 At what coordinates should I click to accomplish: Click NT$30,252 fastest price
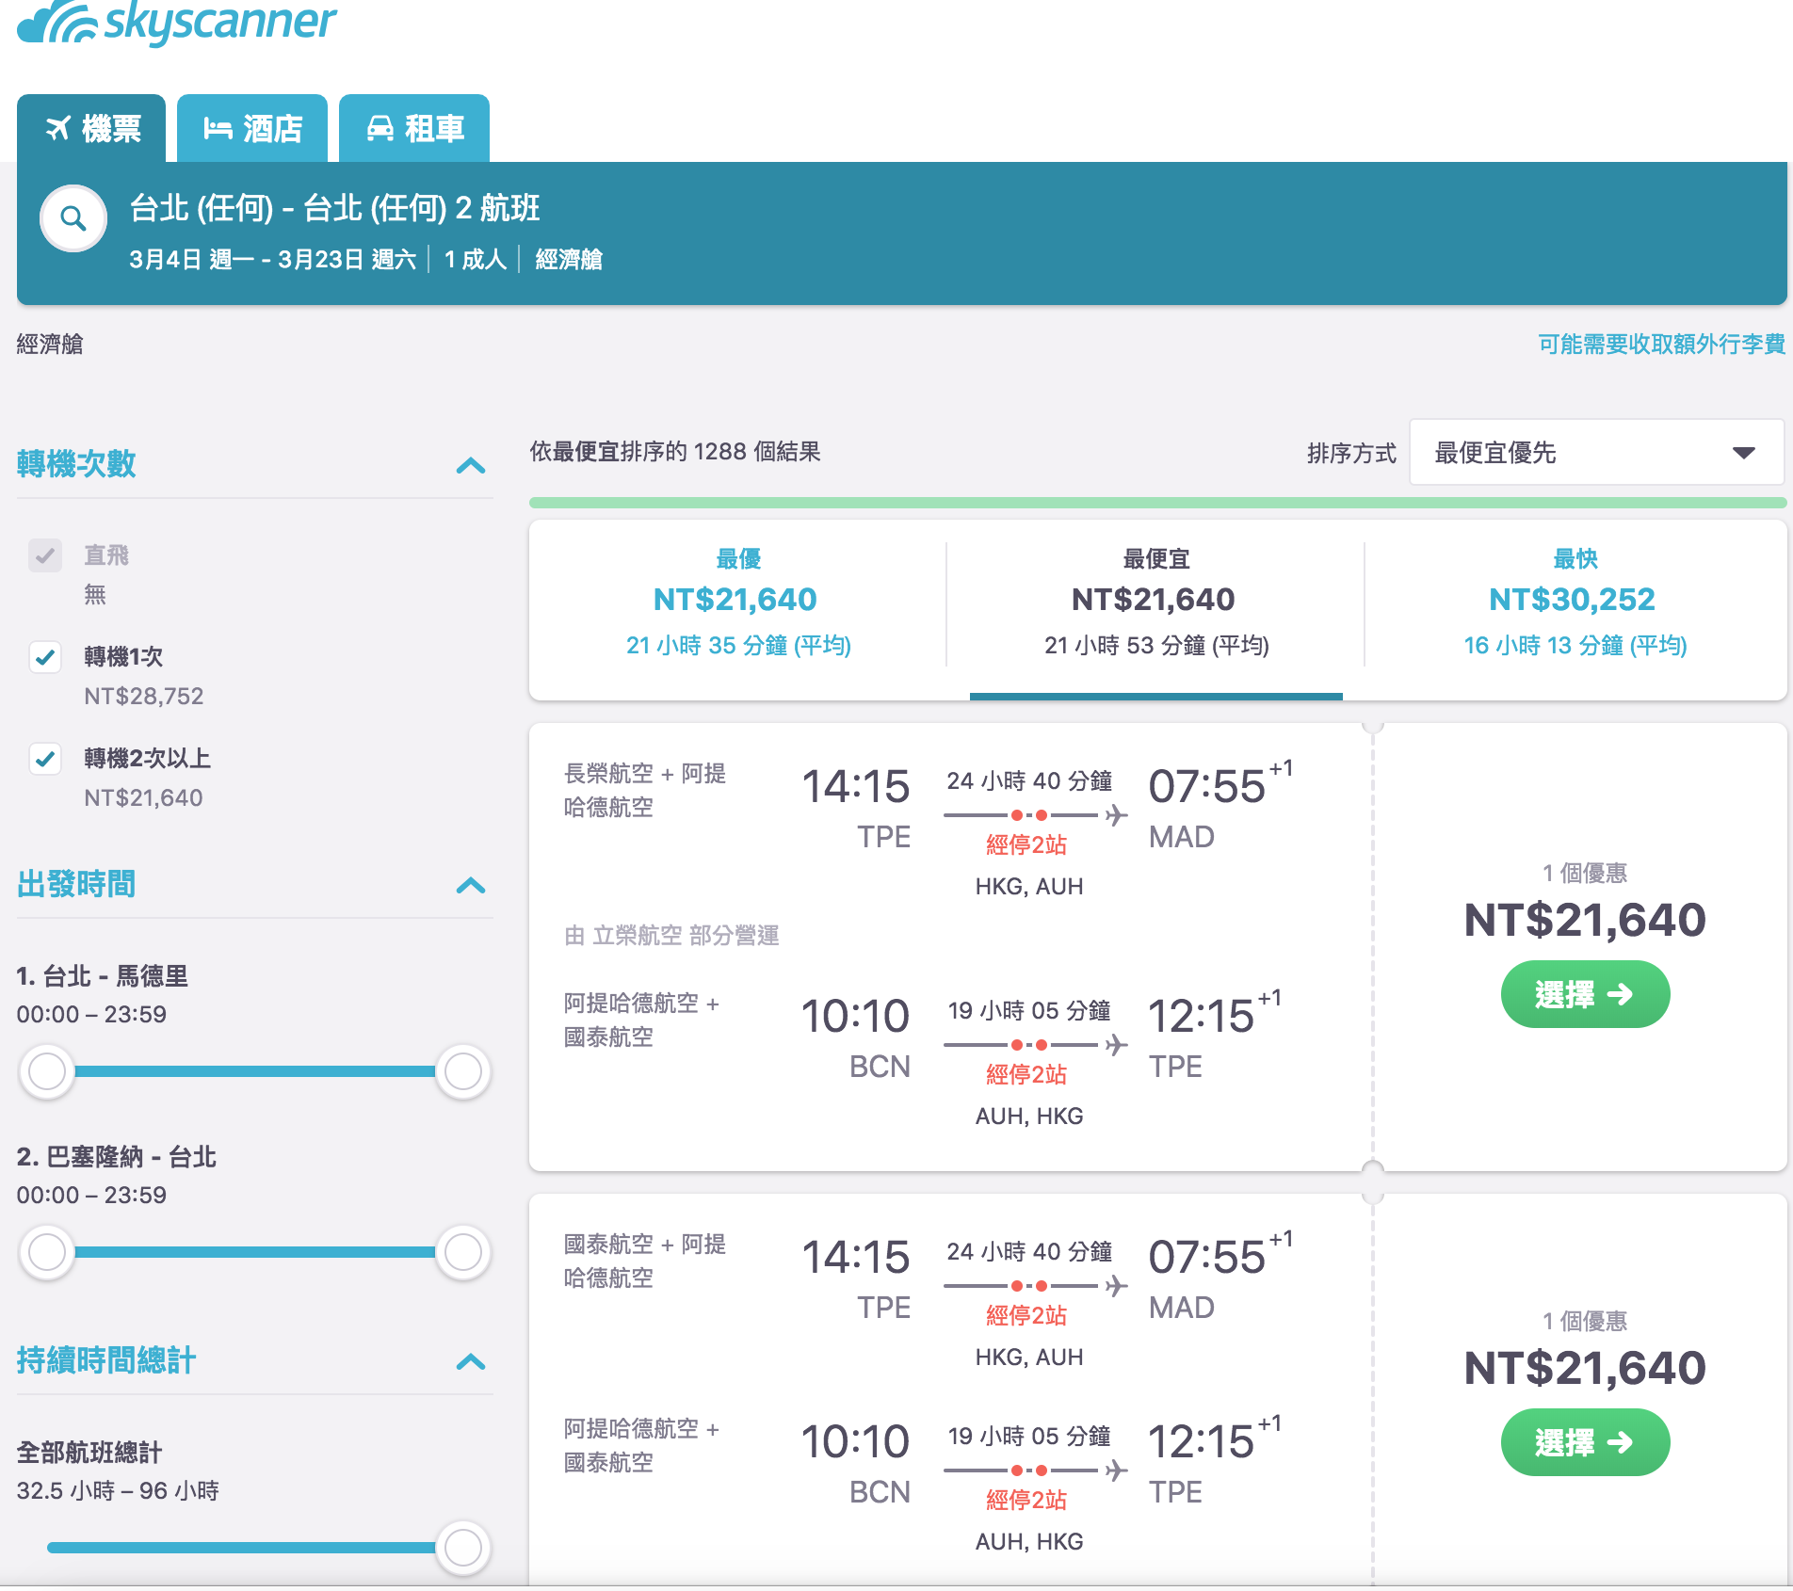tap(1572, 600)
